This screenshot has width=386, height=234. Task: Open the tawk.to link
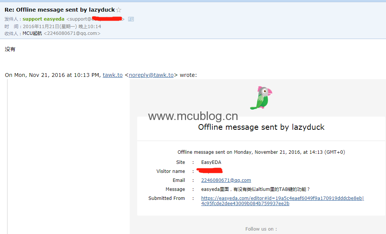112,75
